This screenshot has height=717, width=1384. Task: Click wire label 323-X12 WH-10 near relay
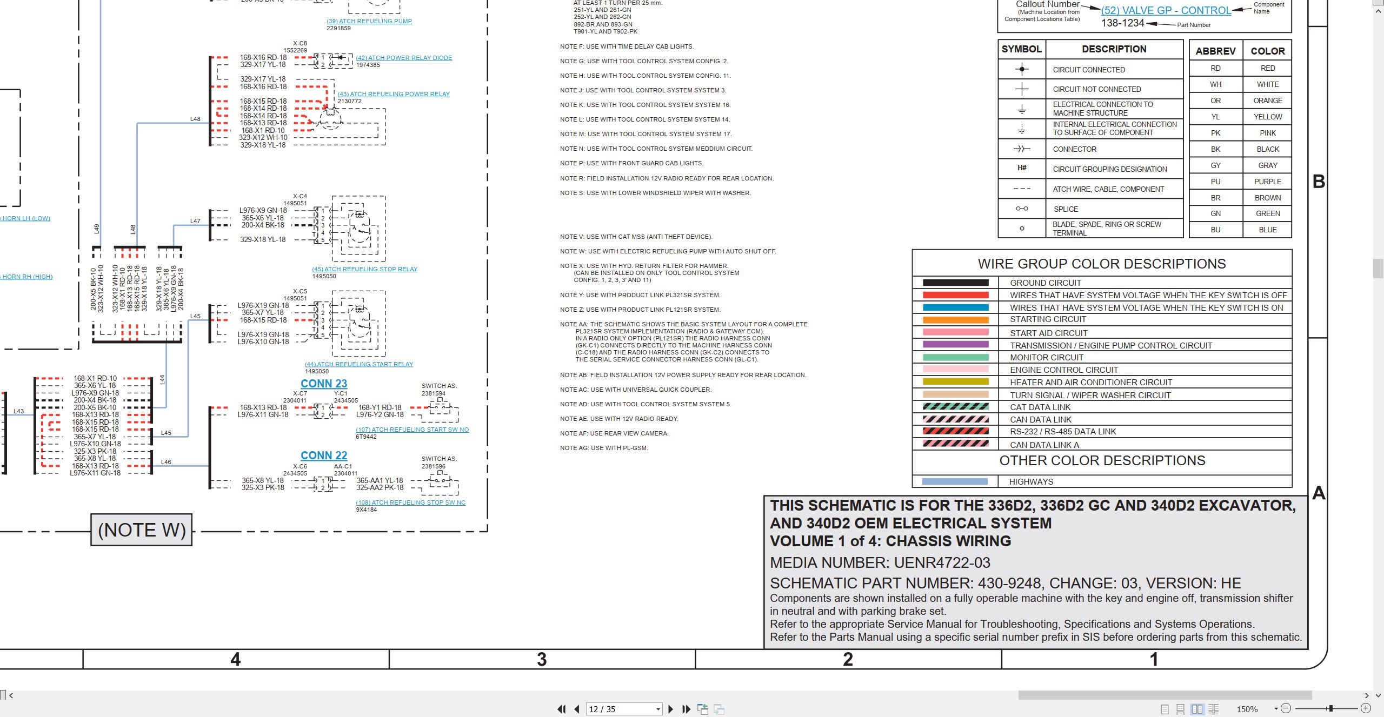(x=263, y=137)
